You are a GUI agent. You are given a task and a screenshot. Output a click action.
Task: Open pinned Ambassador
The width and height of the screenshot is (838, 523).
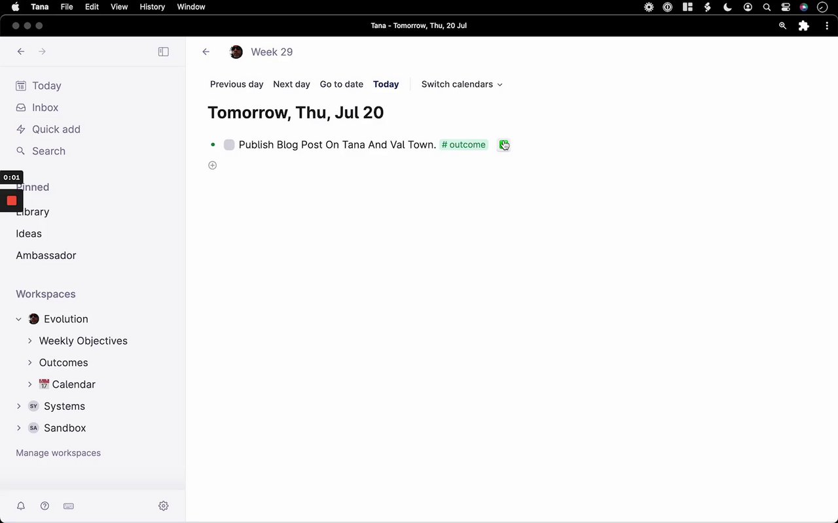[x=46, y=256]
